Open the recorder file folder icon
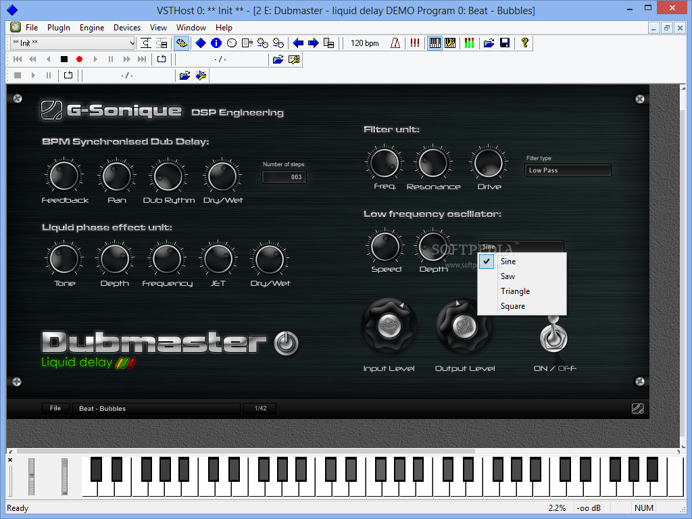The height and width of the screenshot is (519, 692). pyautogui.click(x=185, y=76)
